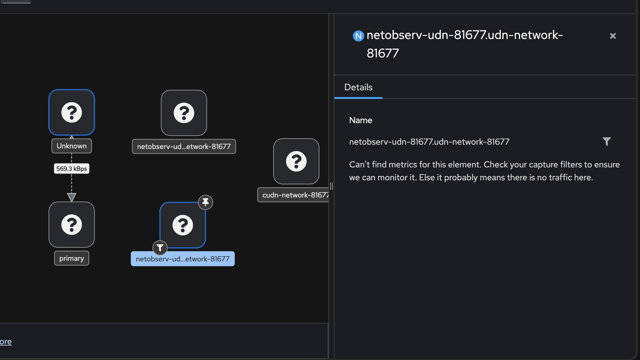
Task: Toggle filter badge on selected node
Action: (160, 248)
